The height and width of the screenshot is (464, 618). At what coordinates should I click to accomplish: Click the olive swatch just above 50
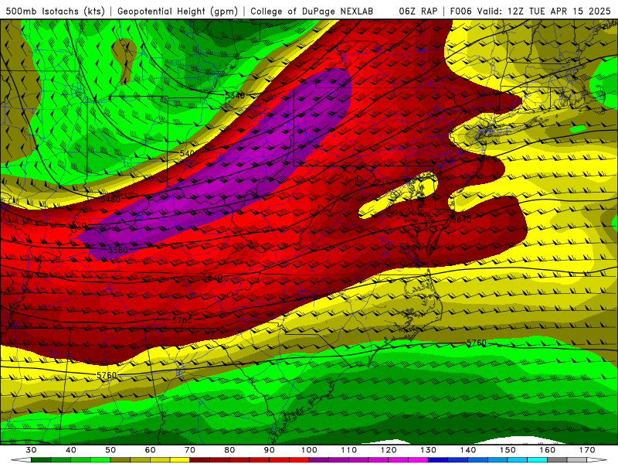(x=121, y=460)
